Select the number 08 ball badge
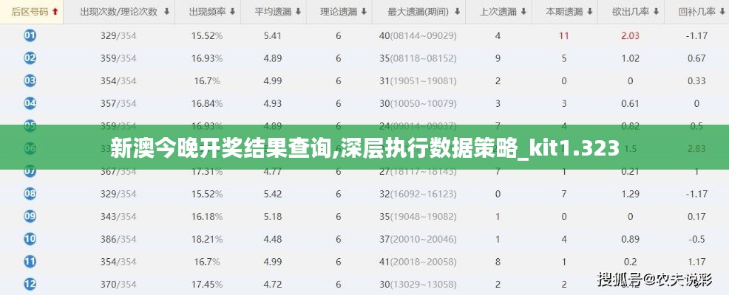The image size is (729, 295). tap(30, 194)
